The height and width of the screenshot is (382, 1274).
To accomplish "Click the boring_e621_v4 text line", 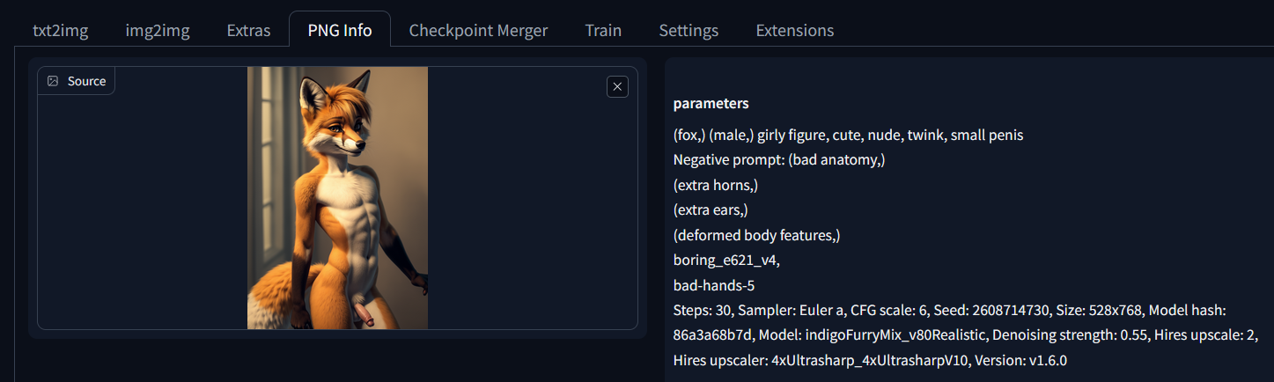I will tap(726, 261).
